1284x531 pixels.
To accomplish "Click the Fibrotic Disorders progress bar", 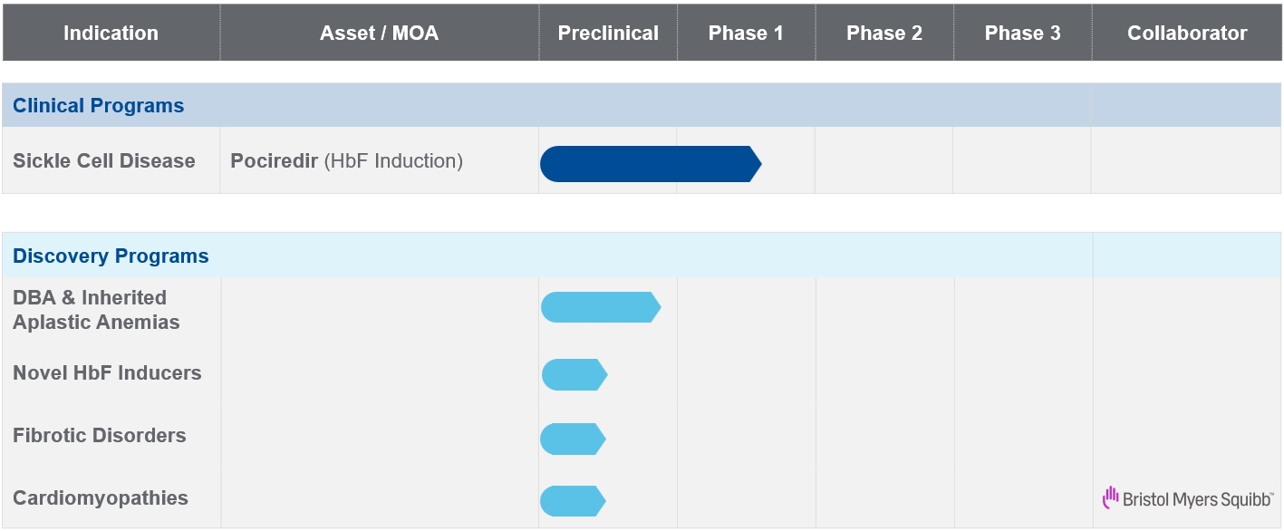I will tap(572, 439).
